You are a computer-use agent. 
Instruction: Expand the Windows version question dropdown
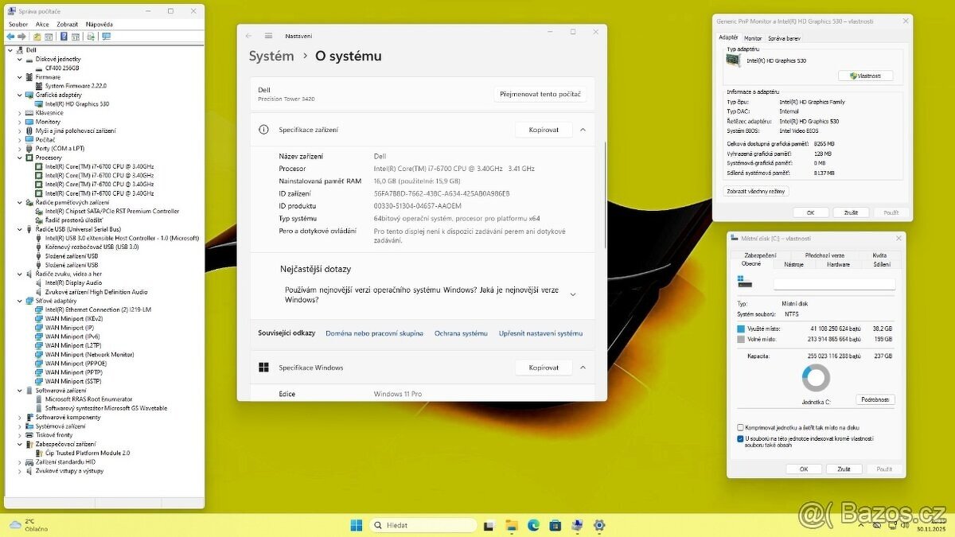point(572,294)
